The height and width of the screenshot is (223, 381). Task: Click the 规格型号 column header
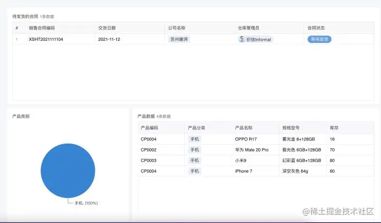(291, 128)
